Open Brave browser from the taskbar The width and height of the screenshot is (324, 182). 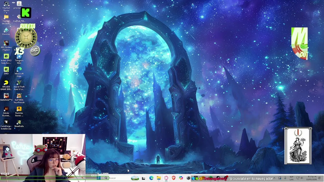(174, 178)
